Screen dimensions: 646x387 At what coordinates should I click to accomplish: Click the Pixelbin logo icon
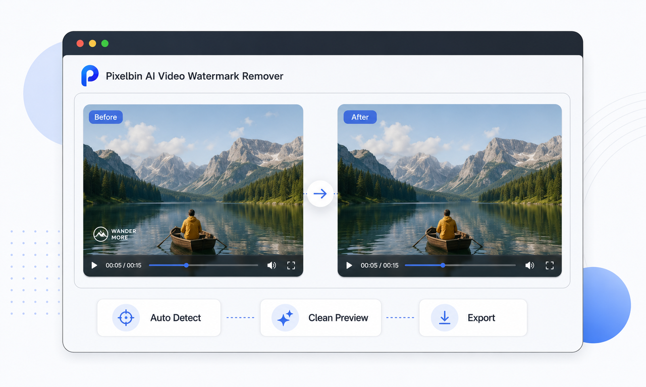coord(90,76)
